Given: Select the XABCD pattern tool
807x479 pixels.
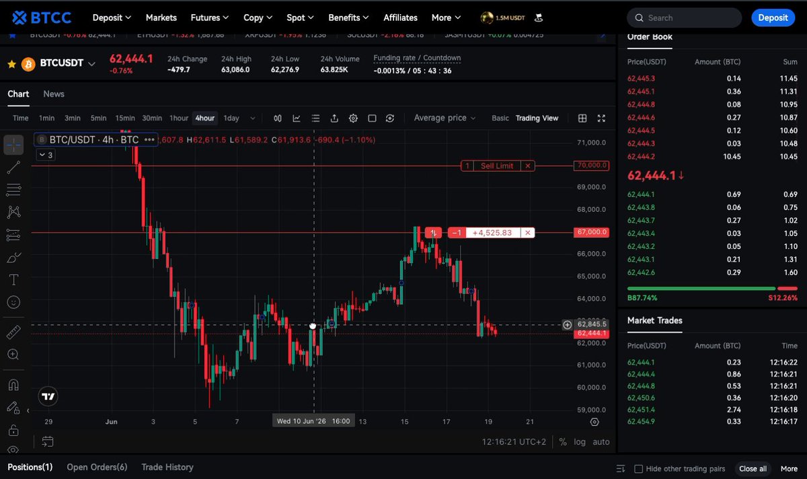Looking at the screenshot, I should pyautogui.click(x=13, y=212).
